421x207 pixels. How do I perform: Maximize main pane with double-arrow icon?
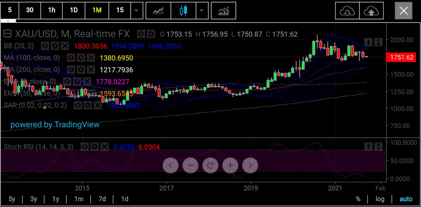378,42
